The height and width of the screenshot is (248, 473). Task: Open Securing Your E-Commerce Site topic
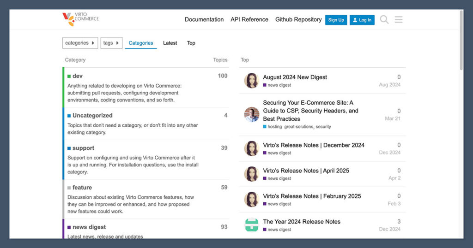310,111
